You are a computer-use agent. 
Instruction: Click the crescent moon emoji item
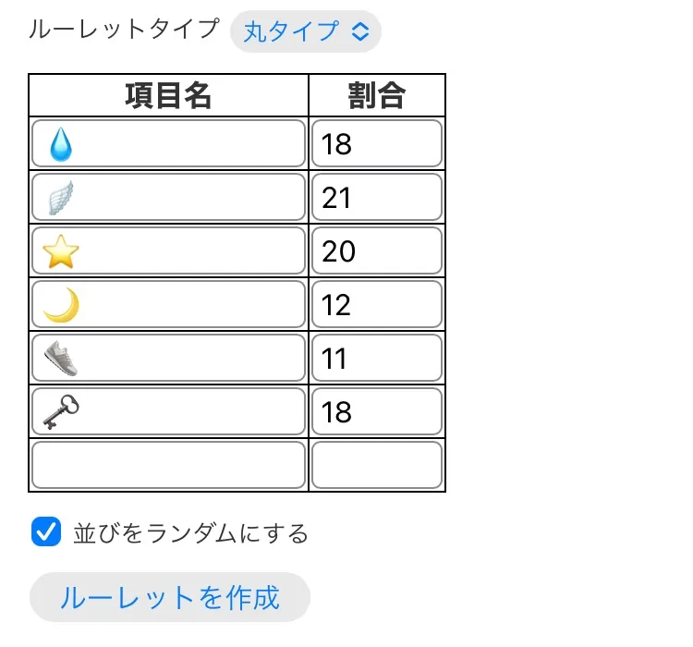(61, 305)
